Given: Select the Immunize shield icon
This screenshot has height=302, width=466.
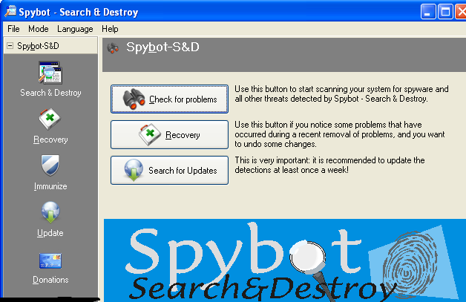Looking at the screenshot, I should point(50,165).
